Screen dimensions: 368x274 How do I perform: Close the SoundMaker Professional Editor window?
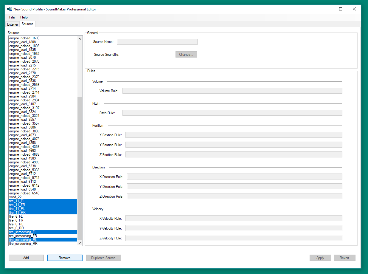click(354, 9)
